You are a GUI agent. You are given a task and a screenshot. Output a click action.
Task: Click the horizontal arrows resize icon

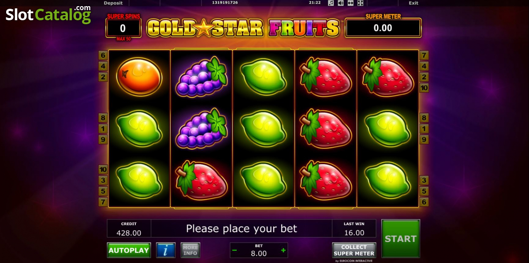[350, 3]
